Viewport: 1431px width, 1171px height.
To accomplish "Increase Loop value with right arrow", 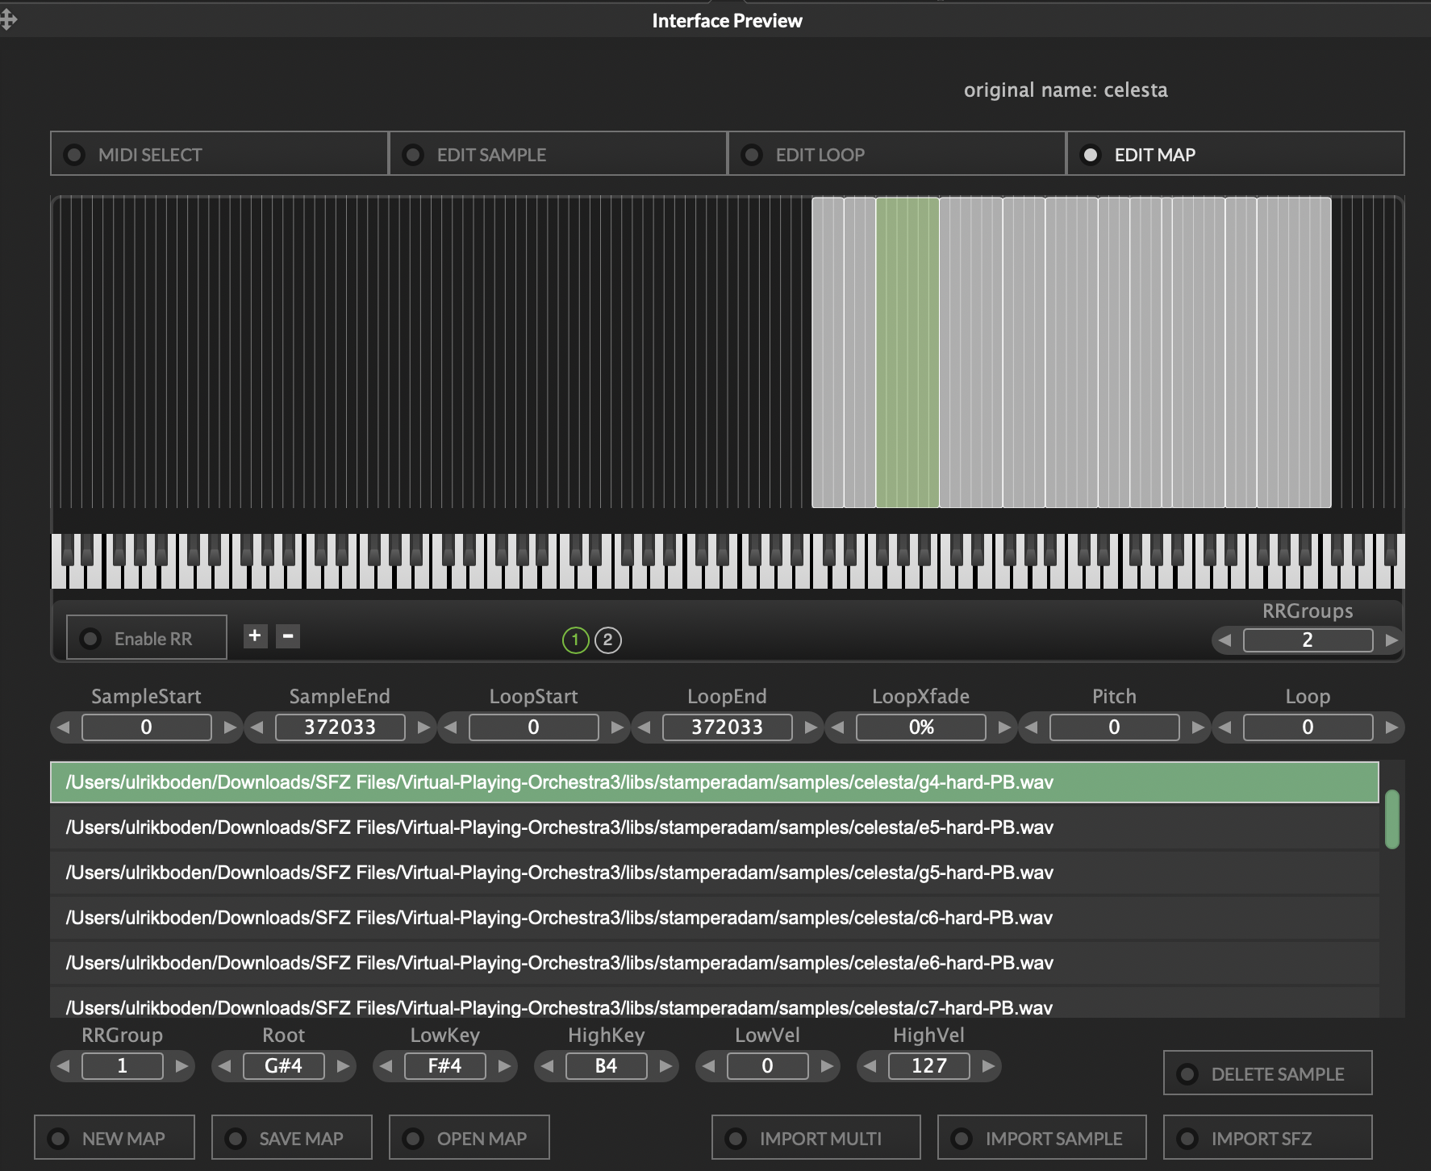I will click(1391, 727).
